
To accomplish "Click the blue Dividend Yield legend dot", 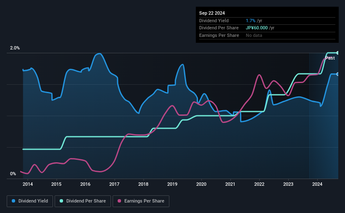I will click(13, 201).
